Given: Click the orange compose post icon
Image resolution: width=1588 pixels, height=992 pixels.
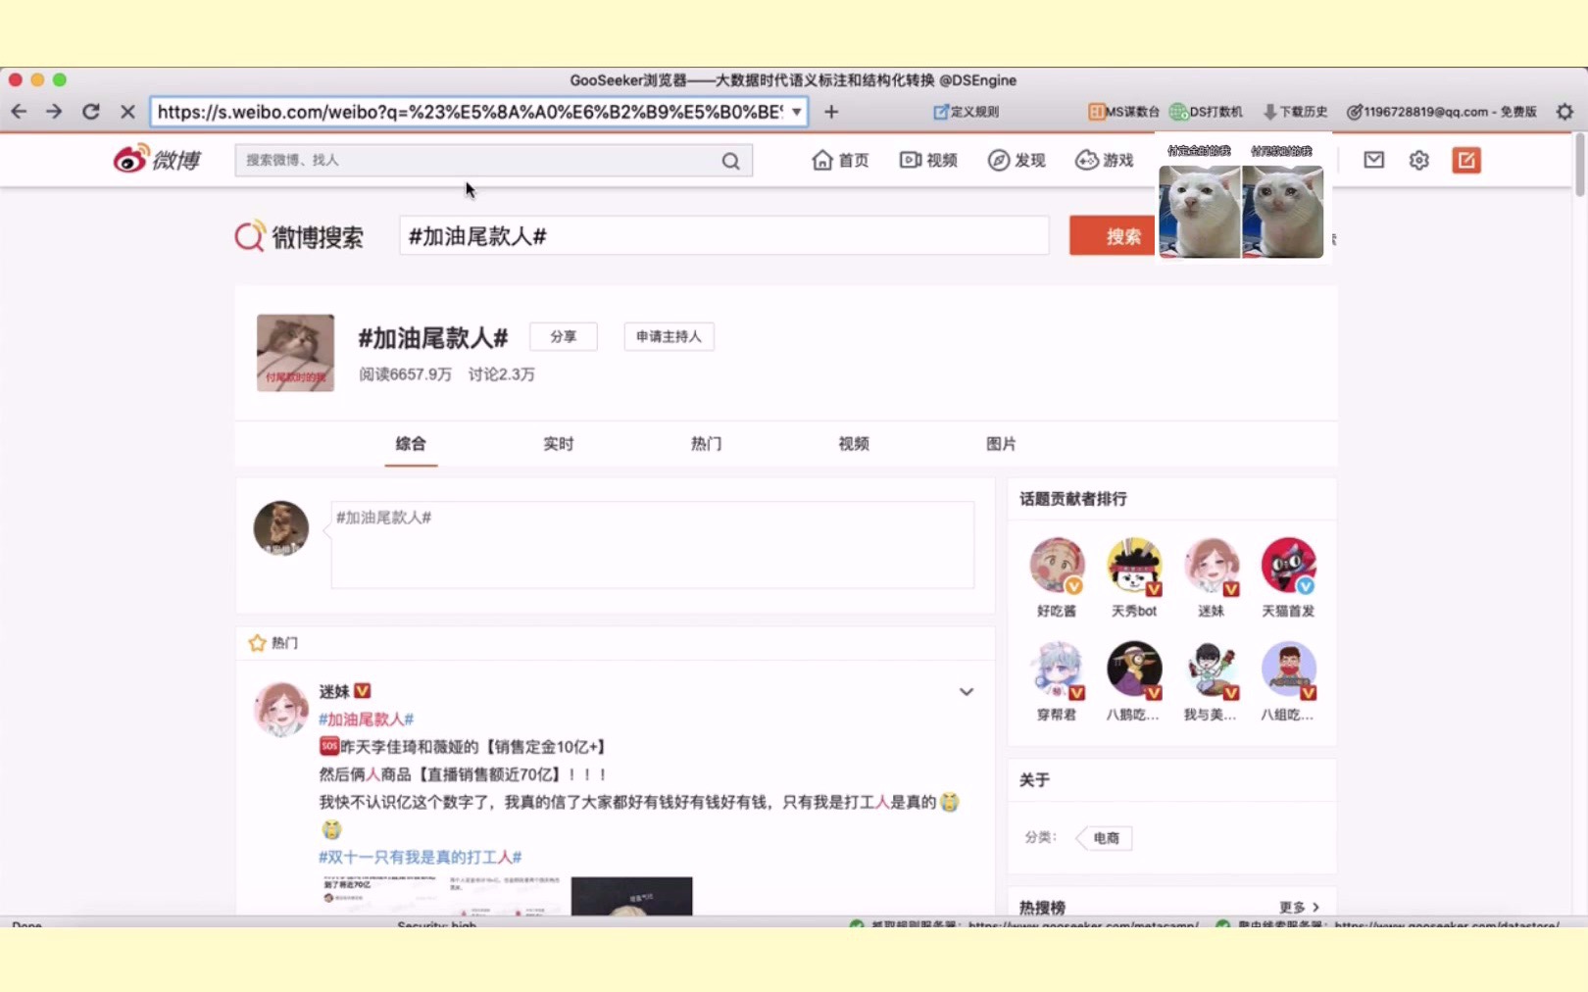Looking at the screenshot, I should 1466,160.
